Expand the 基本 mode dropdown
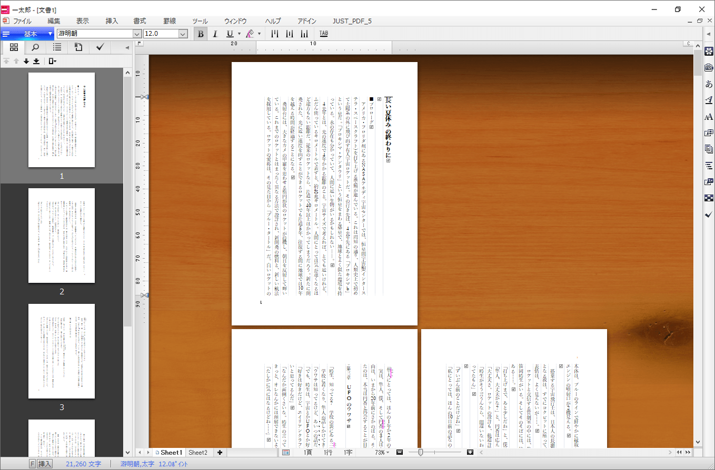715x470 pixels. [x=51, y=34]
